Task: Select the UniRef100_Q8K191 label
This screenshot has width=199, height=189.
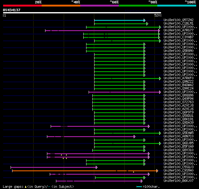Action: tap(178, 119)
